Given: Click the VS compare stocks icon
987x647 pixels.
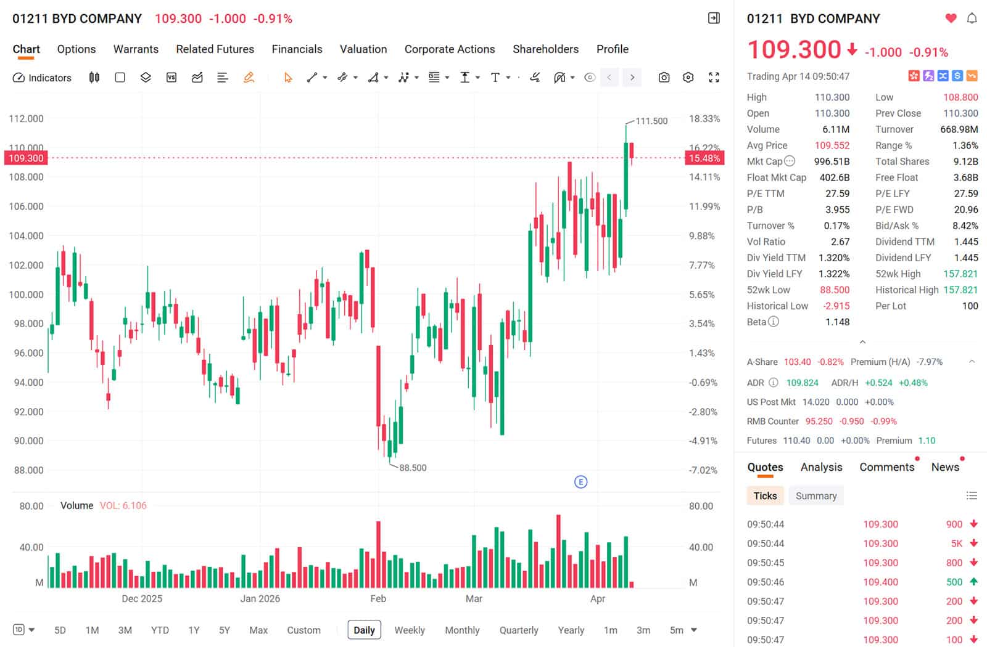Looking at the screenshot, I should click(171, 78).
